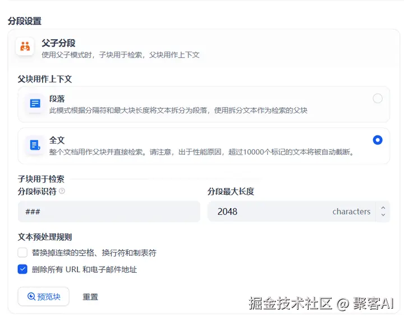The width and height of the screenshot is (404, 321).
Task: Click the 重置 reset button
Action: (x=90, y=297)
